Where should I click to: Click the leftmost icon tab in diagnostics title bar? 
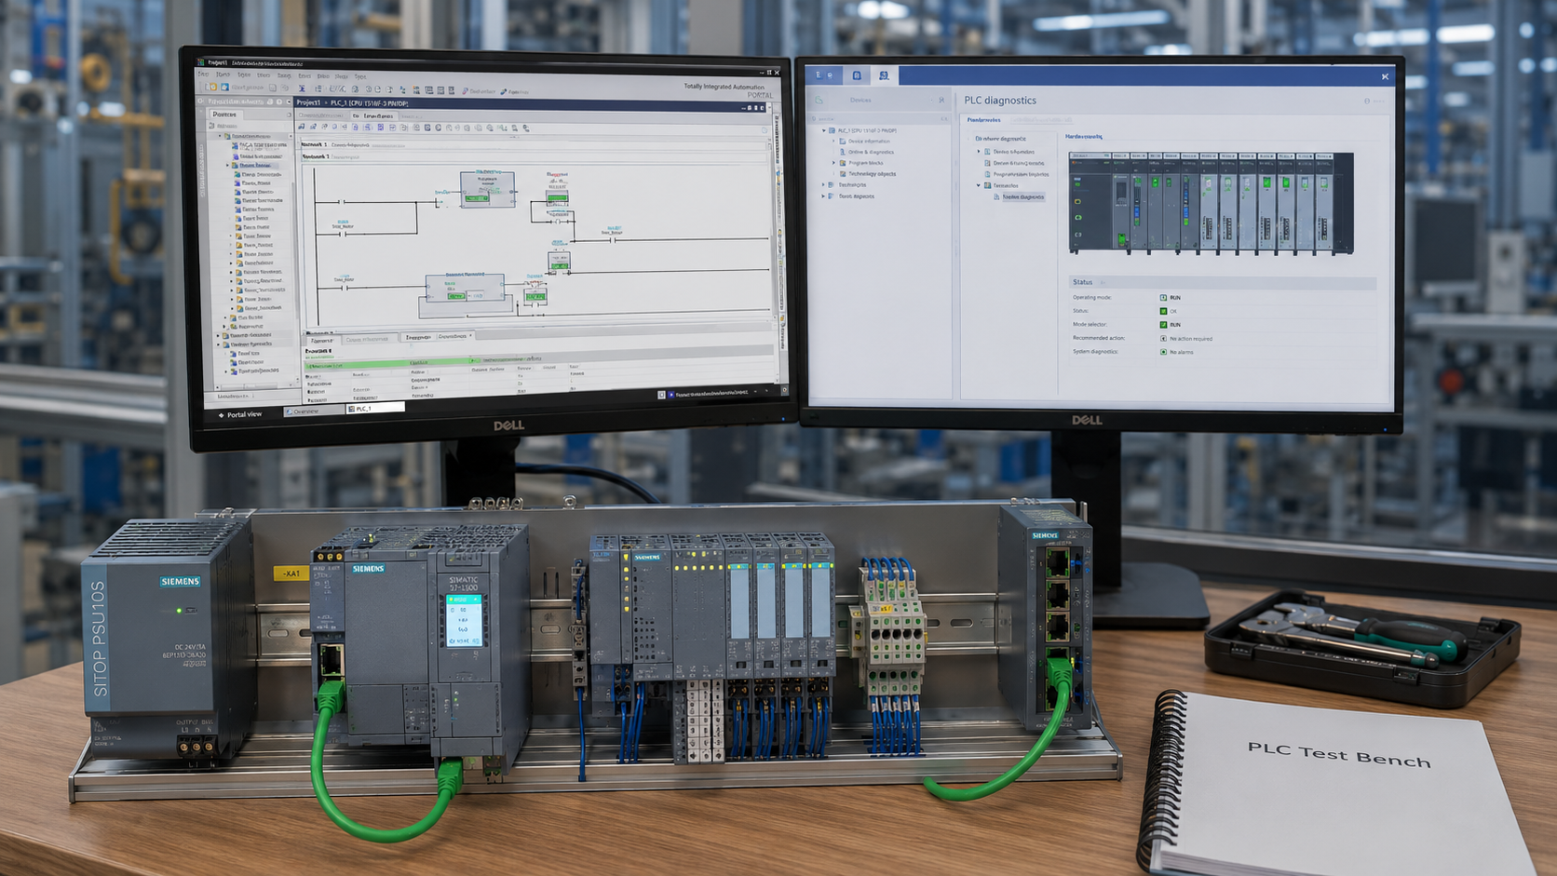click(824, 75)
